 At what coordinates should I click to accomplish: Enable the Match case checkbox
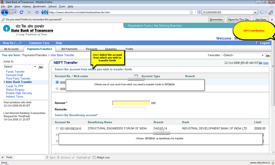94,158
